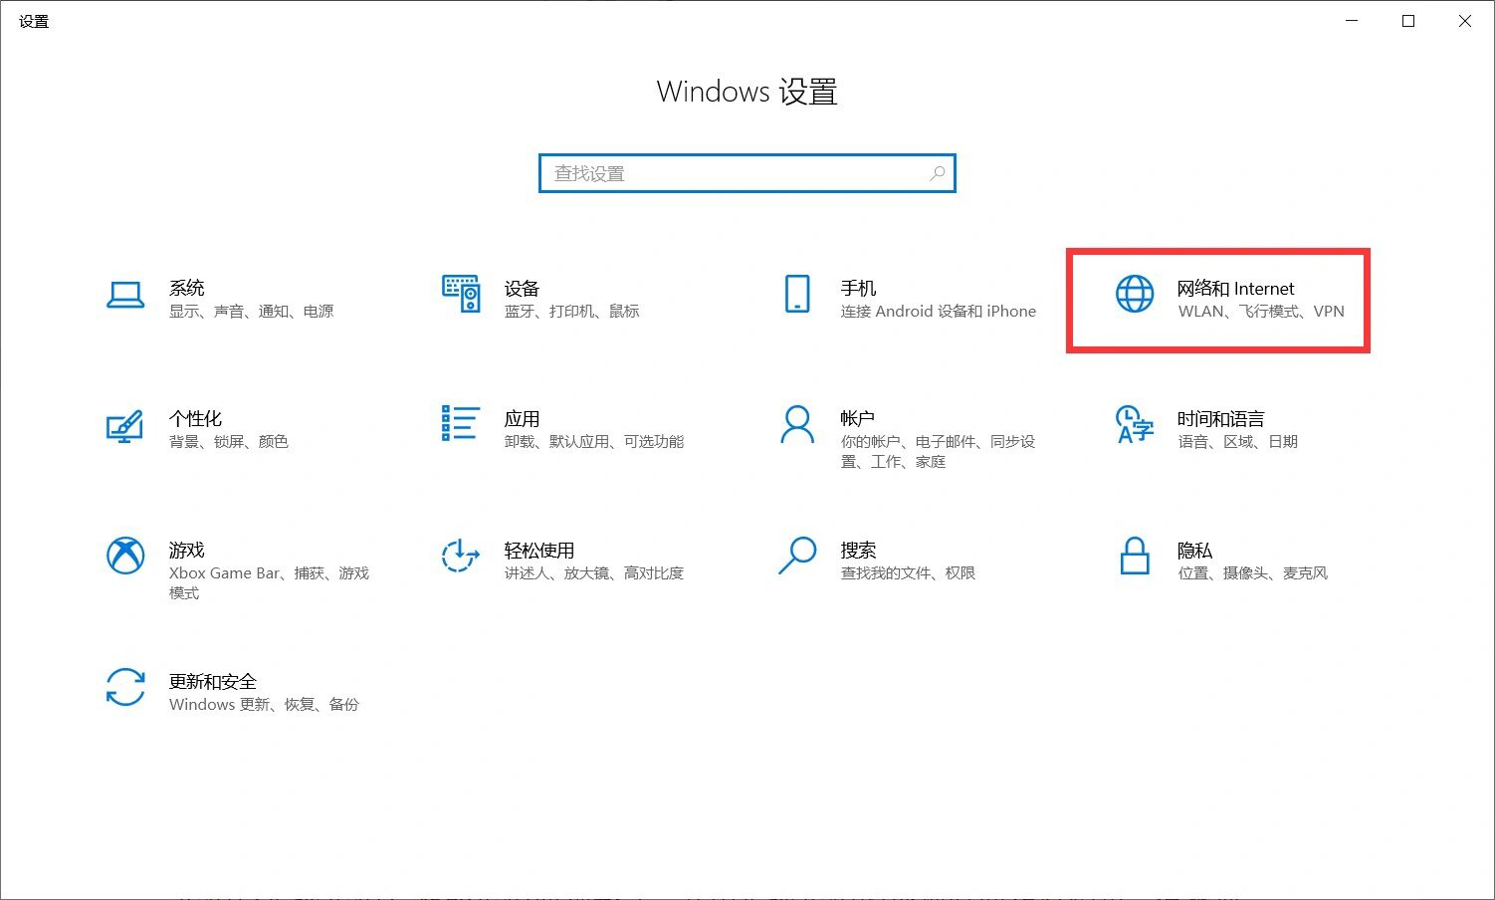Click the text 显示、声音、通知、电源

pos(252,312)
